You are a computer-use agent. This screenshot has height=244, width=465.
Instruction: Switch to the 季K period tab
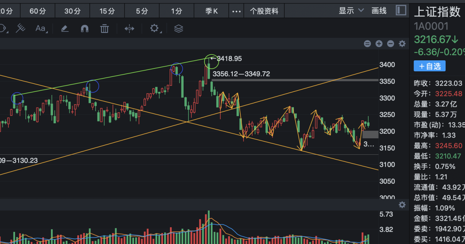(211, 11)
